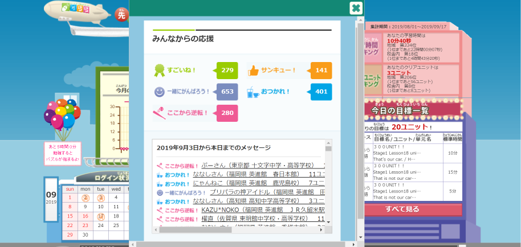
Task: Close the みんなからの応援 popup
Action: pos(356,8)
